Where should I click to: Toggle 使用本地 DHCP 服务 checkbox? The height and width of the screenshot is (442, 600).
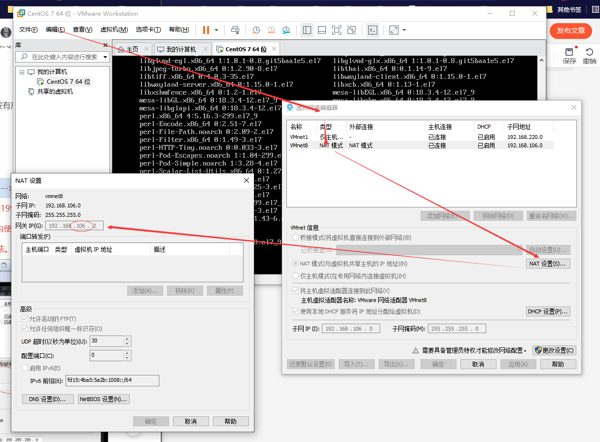(x=296, y=311)
